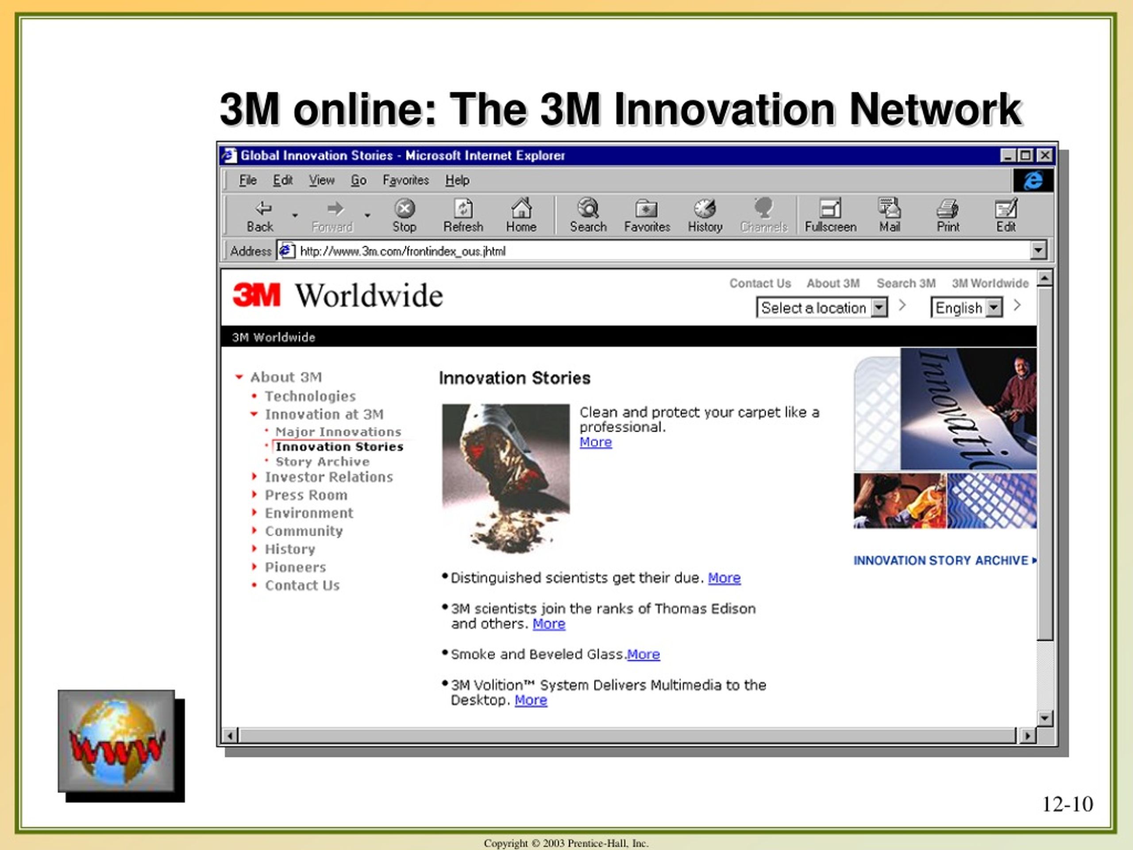Open the Mail toolbar button
Viewport: 1133px width, 850px height.
pyautogui.click(x=890, y=216)
